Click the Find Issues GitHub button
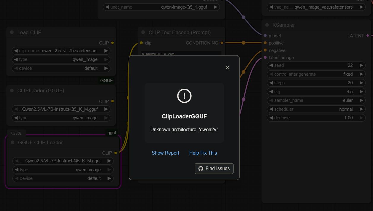Screen dimensions: 373x211 coord(214,168)
